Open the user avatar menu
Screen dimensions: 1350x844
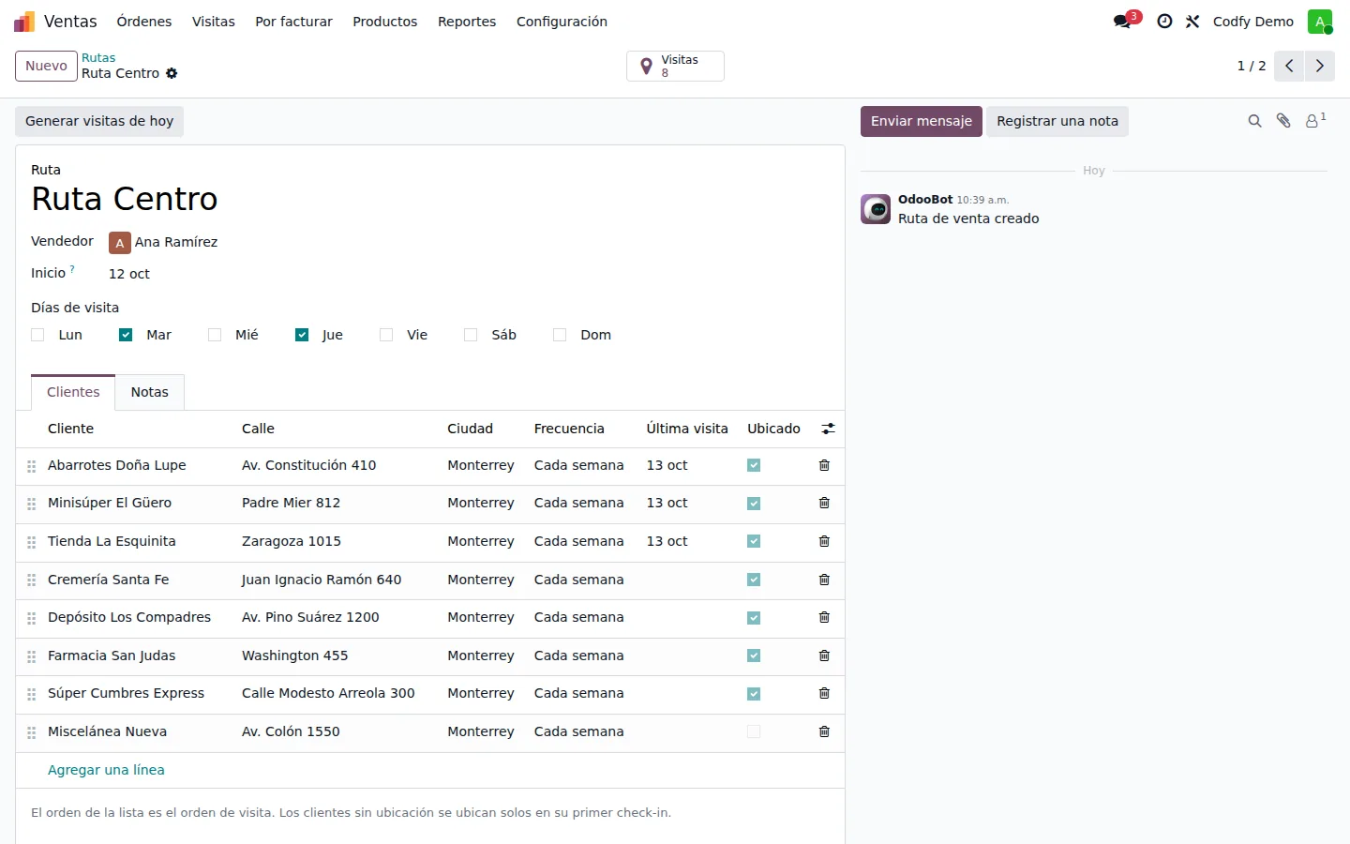coord(1320,22)
